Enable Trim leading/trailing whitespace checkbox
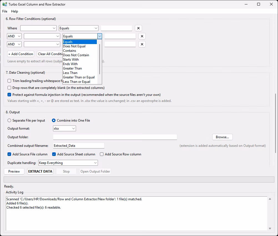 click(x=9, y=81)
